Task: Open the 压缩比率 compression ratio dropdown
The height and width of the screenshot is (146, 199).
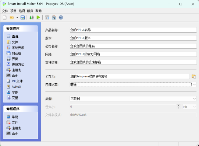Action: pos(194,85)
